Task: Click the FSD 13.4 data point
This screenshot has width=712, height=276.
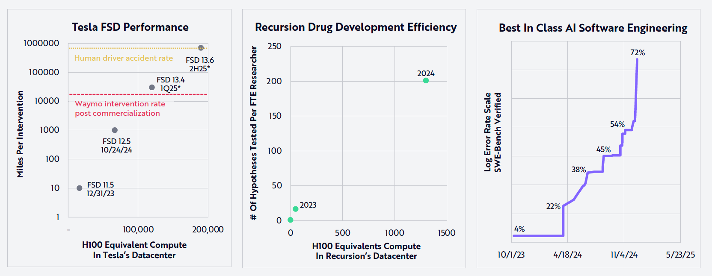Action: click(x=152, y=87)
